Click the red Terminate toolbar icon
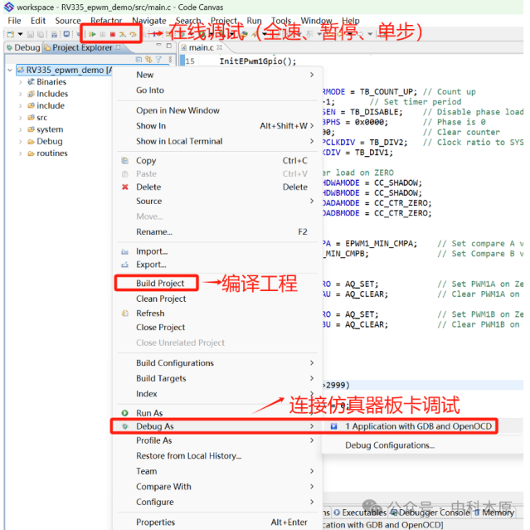530x530 pixels. 113,34
